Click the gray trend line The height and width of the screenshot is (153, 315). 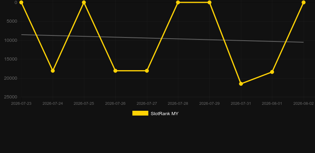tap(162, 38)
